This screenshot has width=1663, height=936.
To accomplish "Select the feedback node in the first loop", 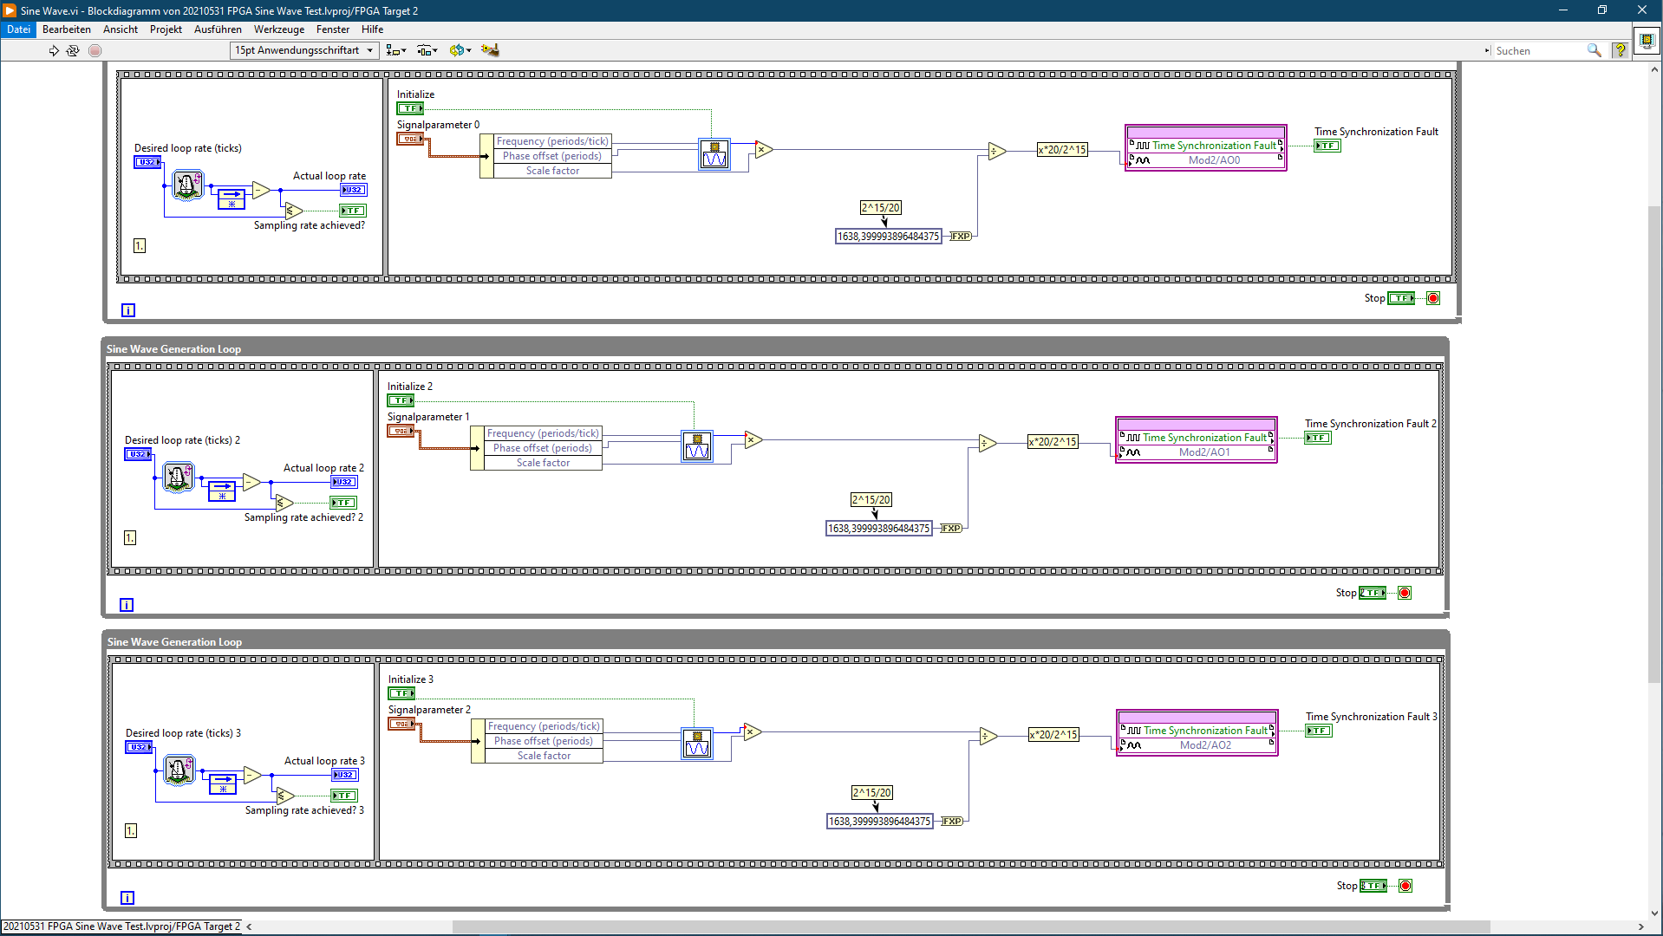I will (231, 198).
